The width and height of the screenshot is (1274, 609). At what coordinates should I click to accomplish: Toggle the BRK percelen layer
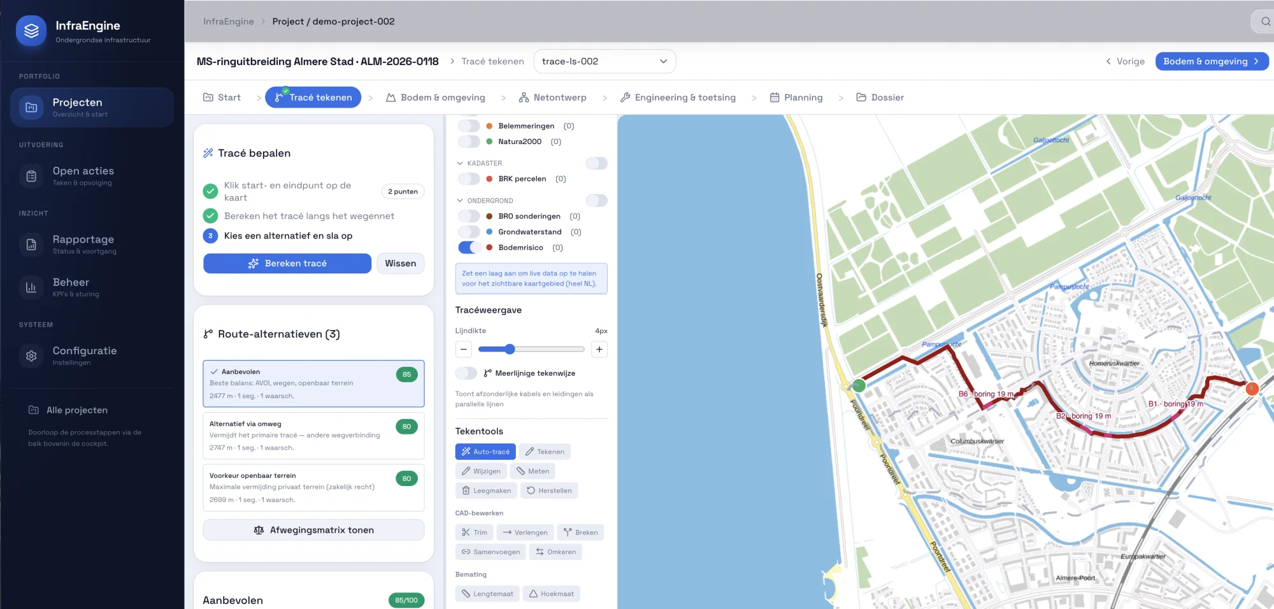click(x=469, y=179)
